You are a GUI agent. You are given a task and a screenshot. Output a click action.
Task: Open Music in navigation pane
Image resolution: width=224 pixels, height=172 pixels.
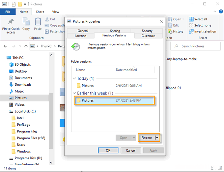pos(16,91)
